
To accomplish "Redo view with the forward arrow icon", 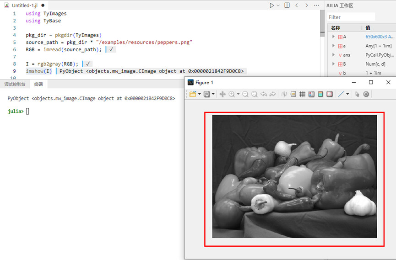I will coord(272,94).
